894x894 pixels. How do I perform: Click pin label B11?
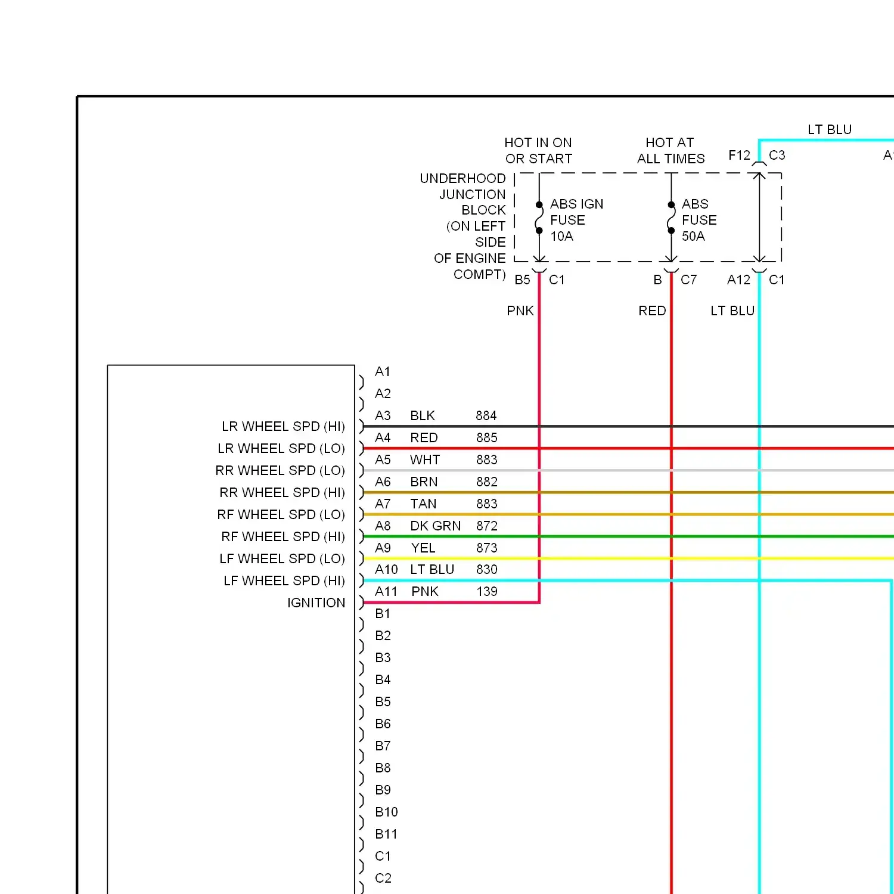386,834
